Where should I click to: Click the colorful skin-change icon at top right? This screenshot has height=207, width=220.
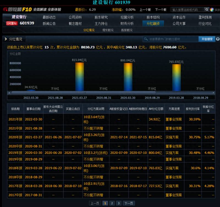pyautogui.click(x=212, y=10)
